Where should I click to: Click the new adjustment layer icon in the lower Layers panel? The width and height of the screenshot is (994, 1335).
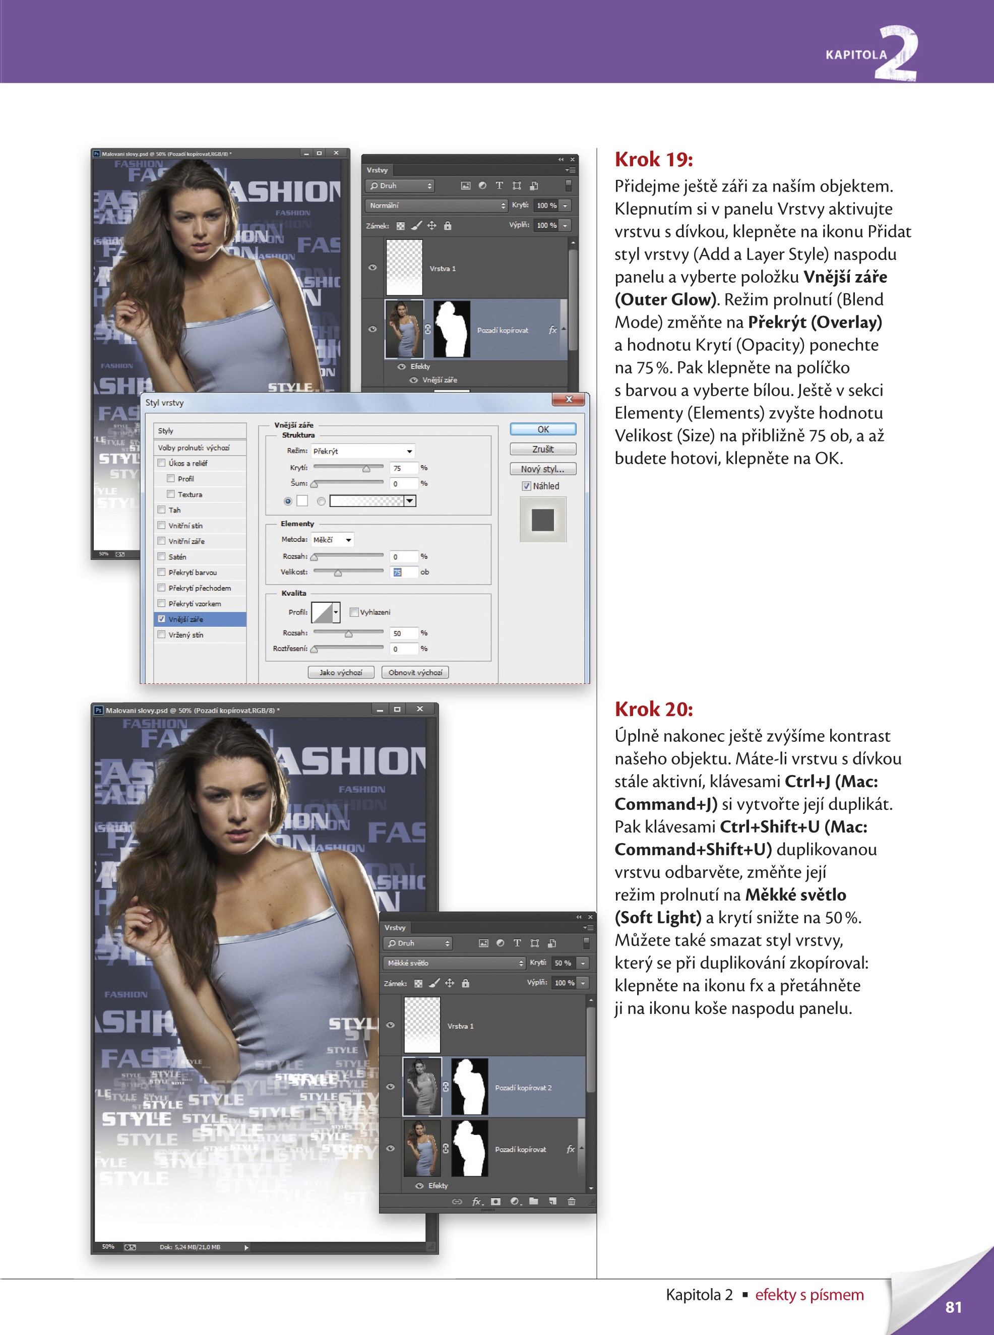(515, 1201)
